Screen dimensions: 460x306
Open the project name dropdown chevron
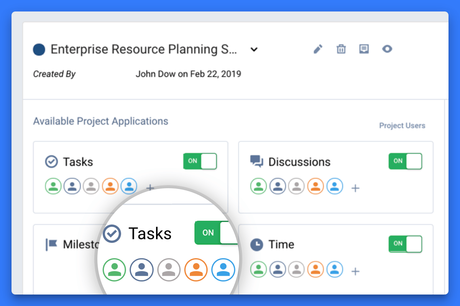click(254, 49)
